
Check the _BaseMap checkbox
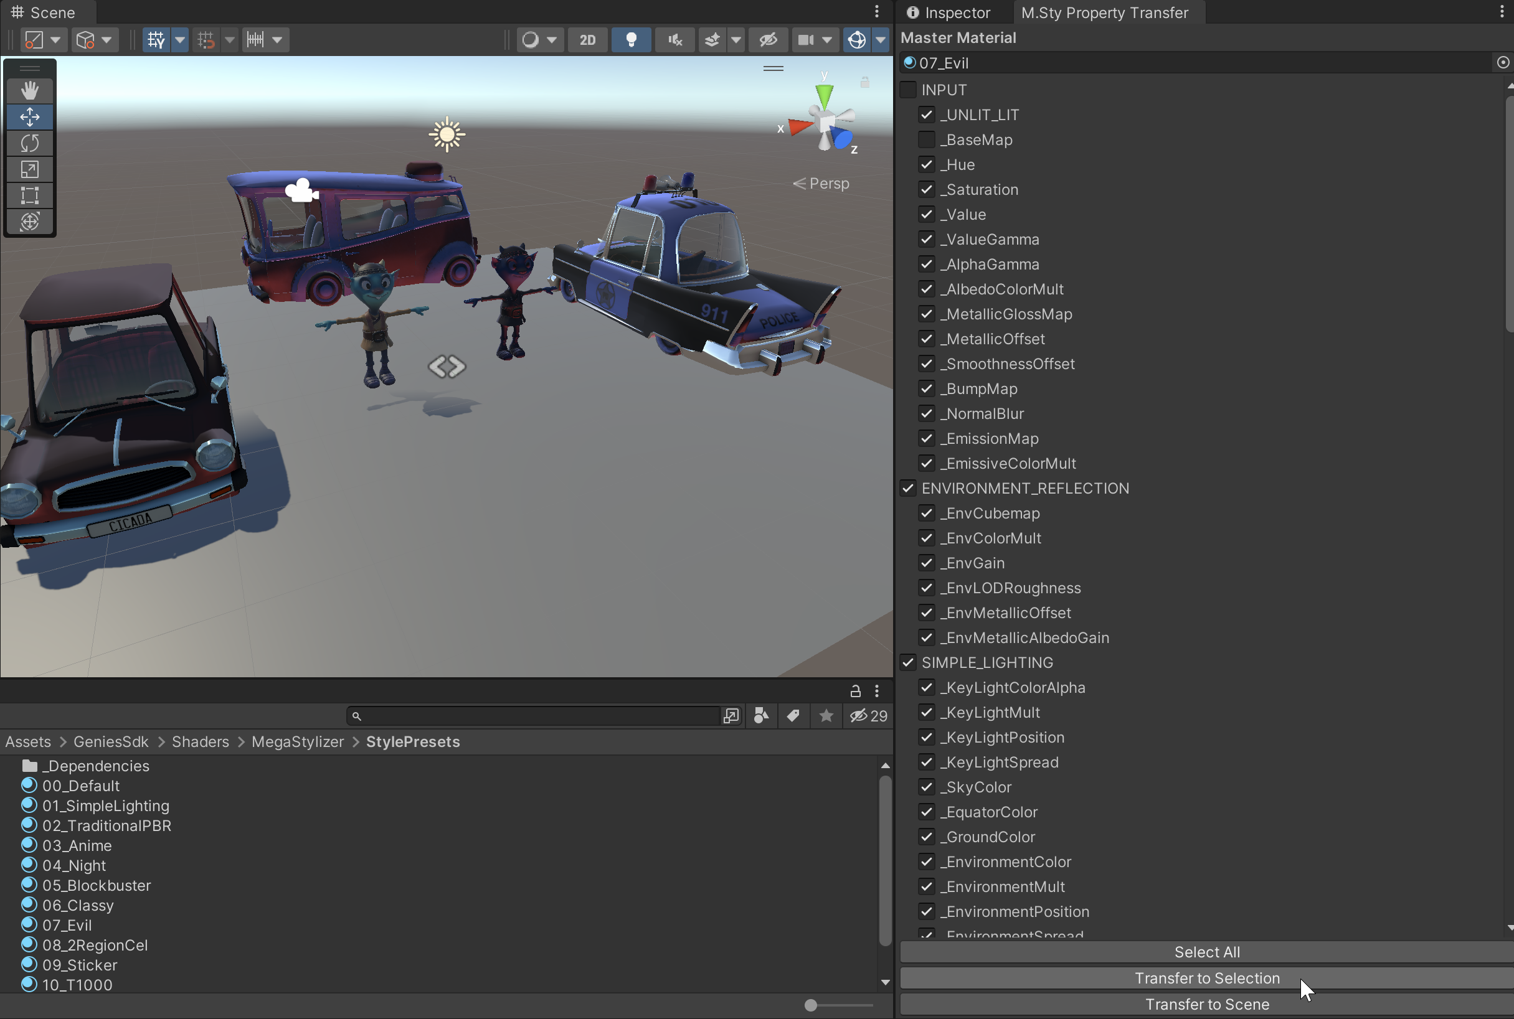click(x=927, y=139)
